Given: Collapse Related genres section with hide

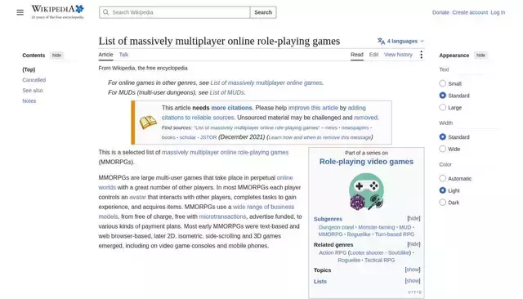Looking at the screenshot, I should (x=413, y=244).
